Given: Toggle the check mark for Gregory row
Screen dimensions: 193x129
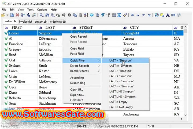Looking at the screenshot, I should 6,49.
